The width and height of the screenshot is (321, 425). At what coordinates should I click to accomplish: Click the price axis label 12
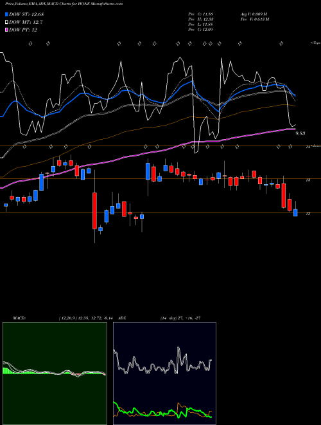point(308,214)
